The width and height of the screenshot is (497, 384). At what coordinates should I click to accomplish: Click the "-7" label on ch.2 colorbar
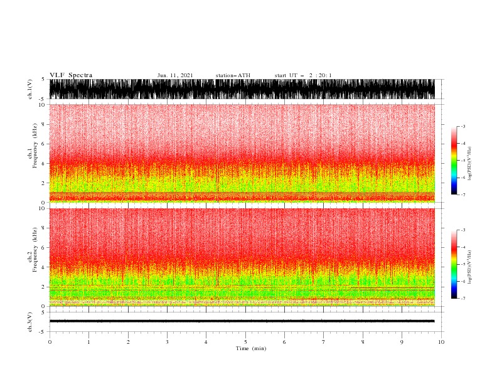pos(462,298)
